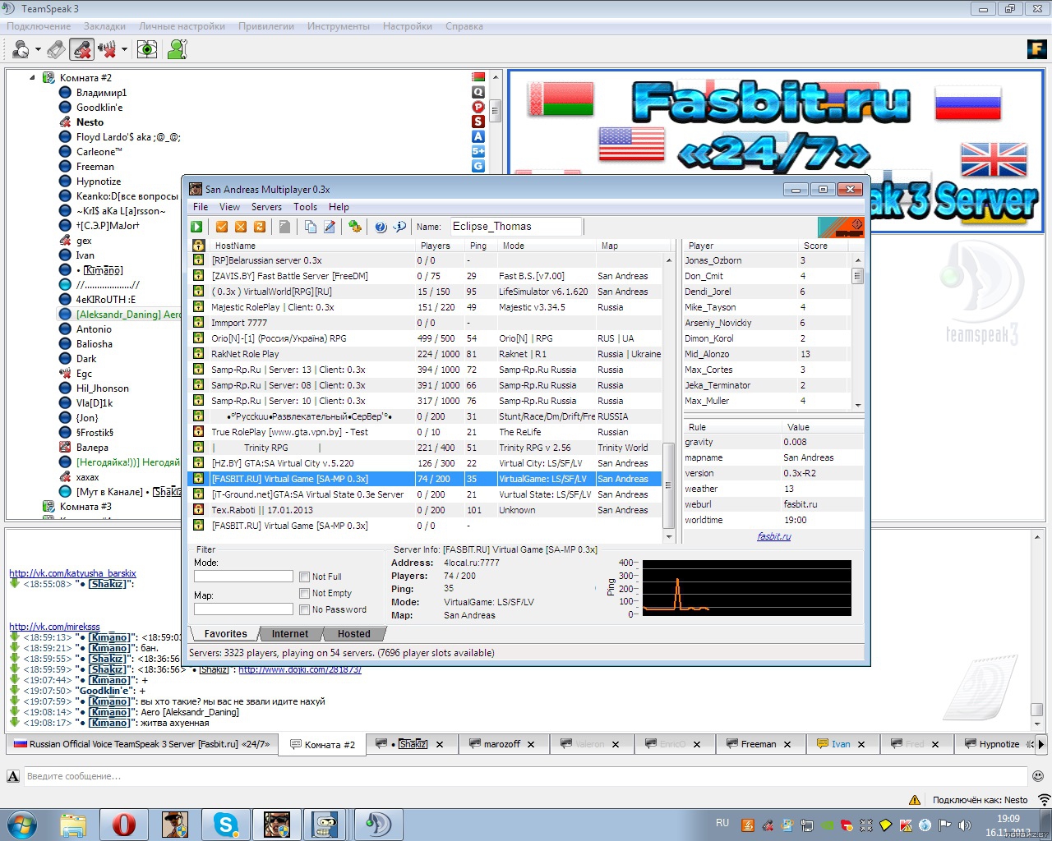Click the green Connect play icon in SA-MP

[x=197, y=227]
